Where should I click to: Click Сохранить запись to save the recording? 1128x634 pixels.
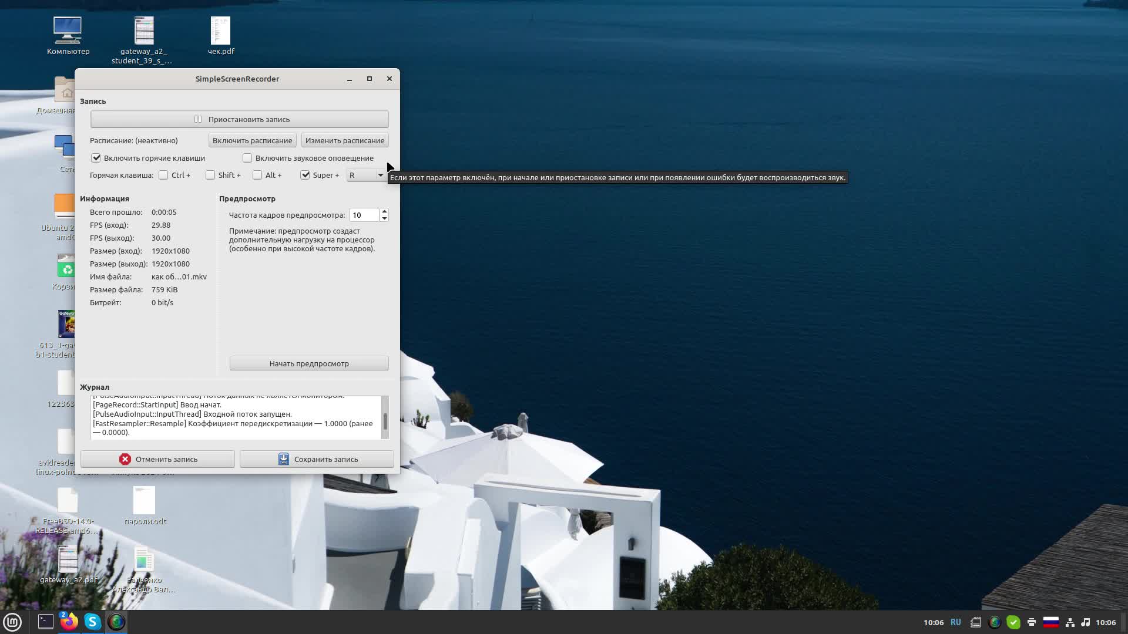coord(317,459)
